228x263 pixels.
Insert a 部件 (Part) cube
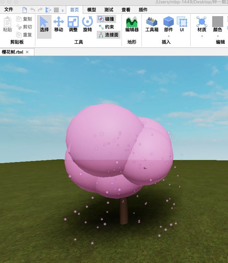(169, 24)
